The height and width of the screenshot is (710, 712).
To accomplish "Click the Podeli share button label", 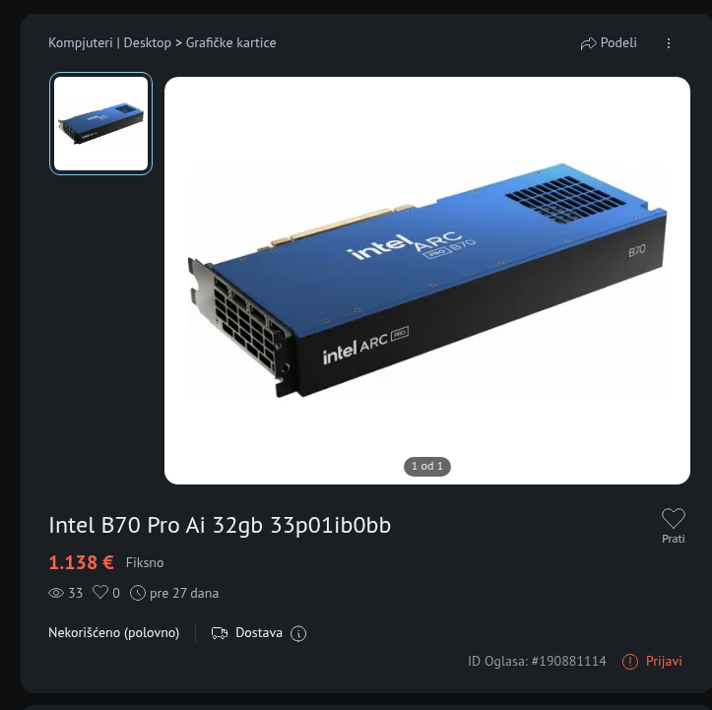I will 618,42.
